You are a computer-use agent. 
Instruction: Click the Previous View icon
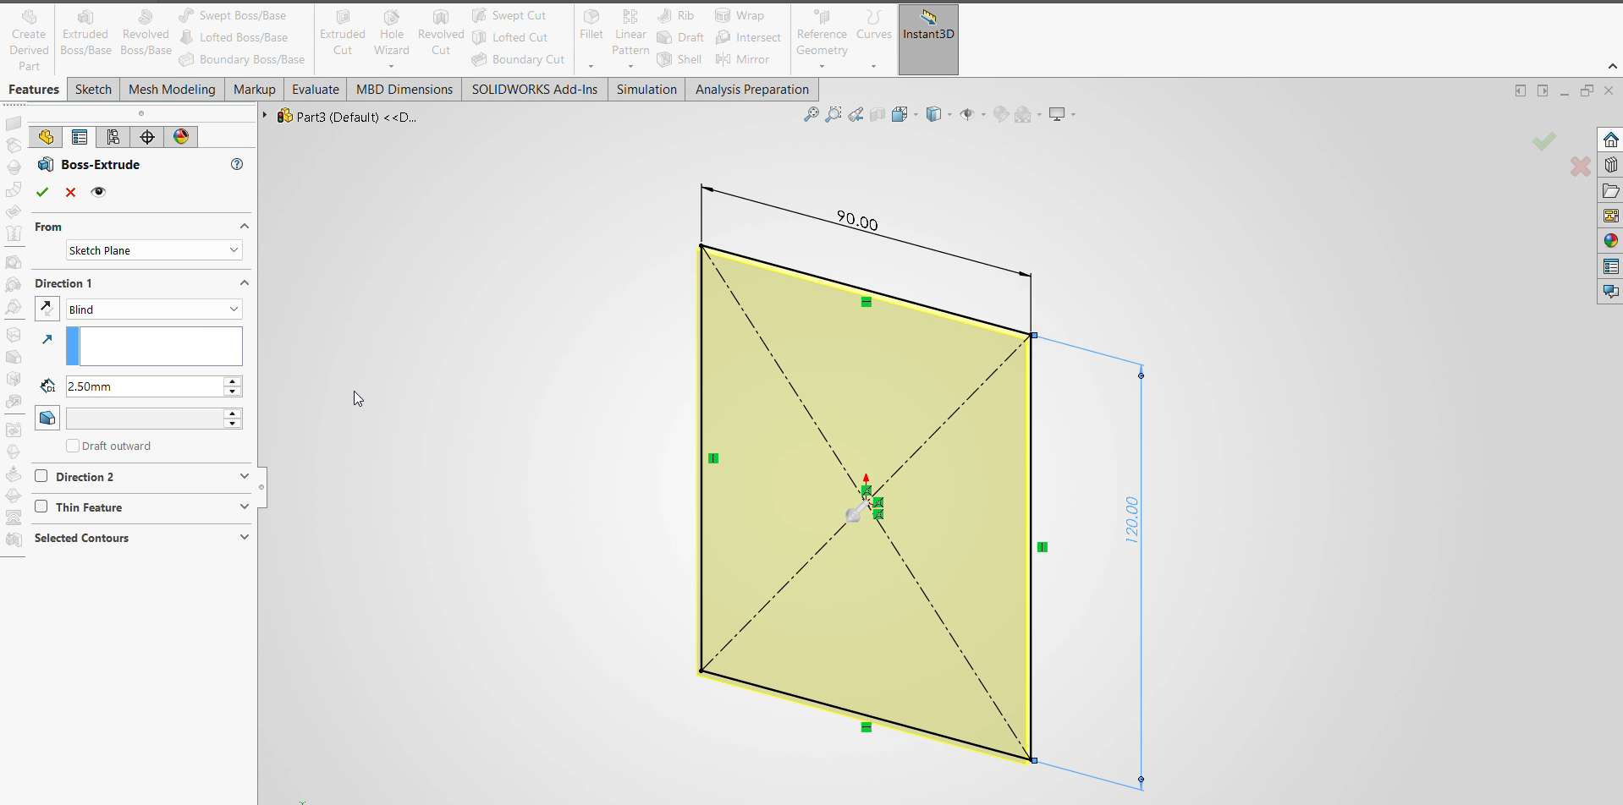click(856, 114)
